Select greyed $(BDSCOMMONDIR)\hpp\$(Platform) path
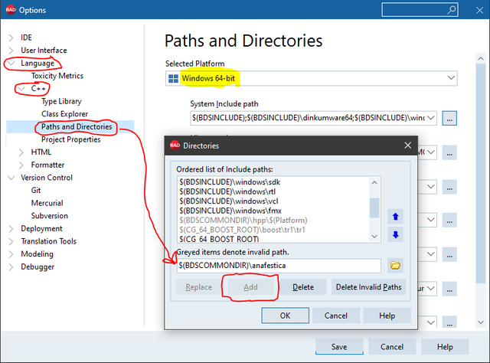The width and height of the screenshot is (490, 363). (x=243, y=220)
